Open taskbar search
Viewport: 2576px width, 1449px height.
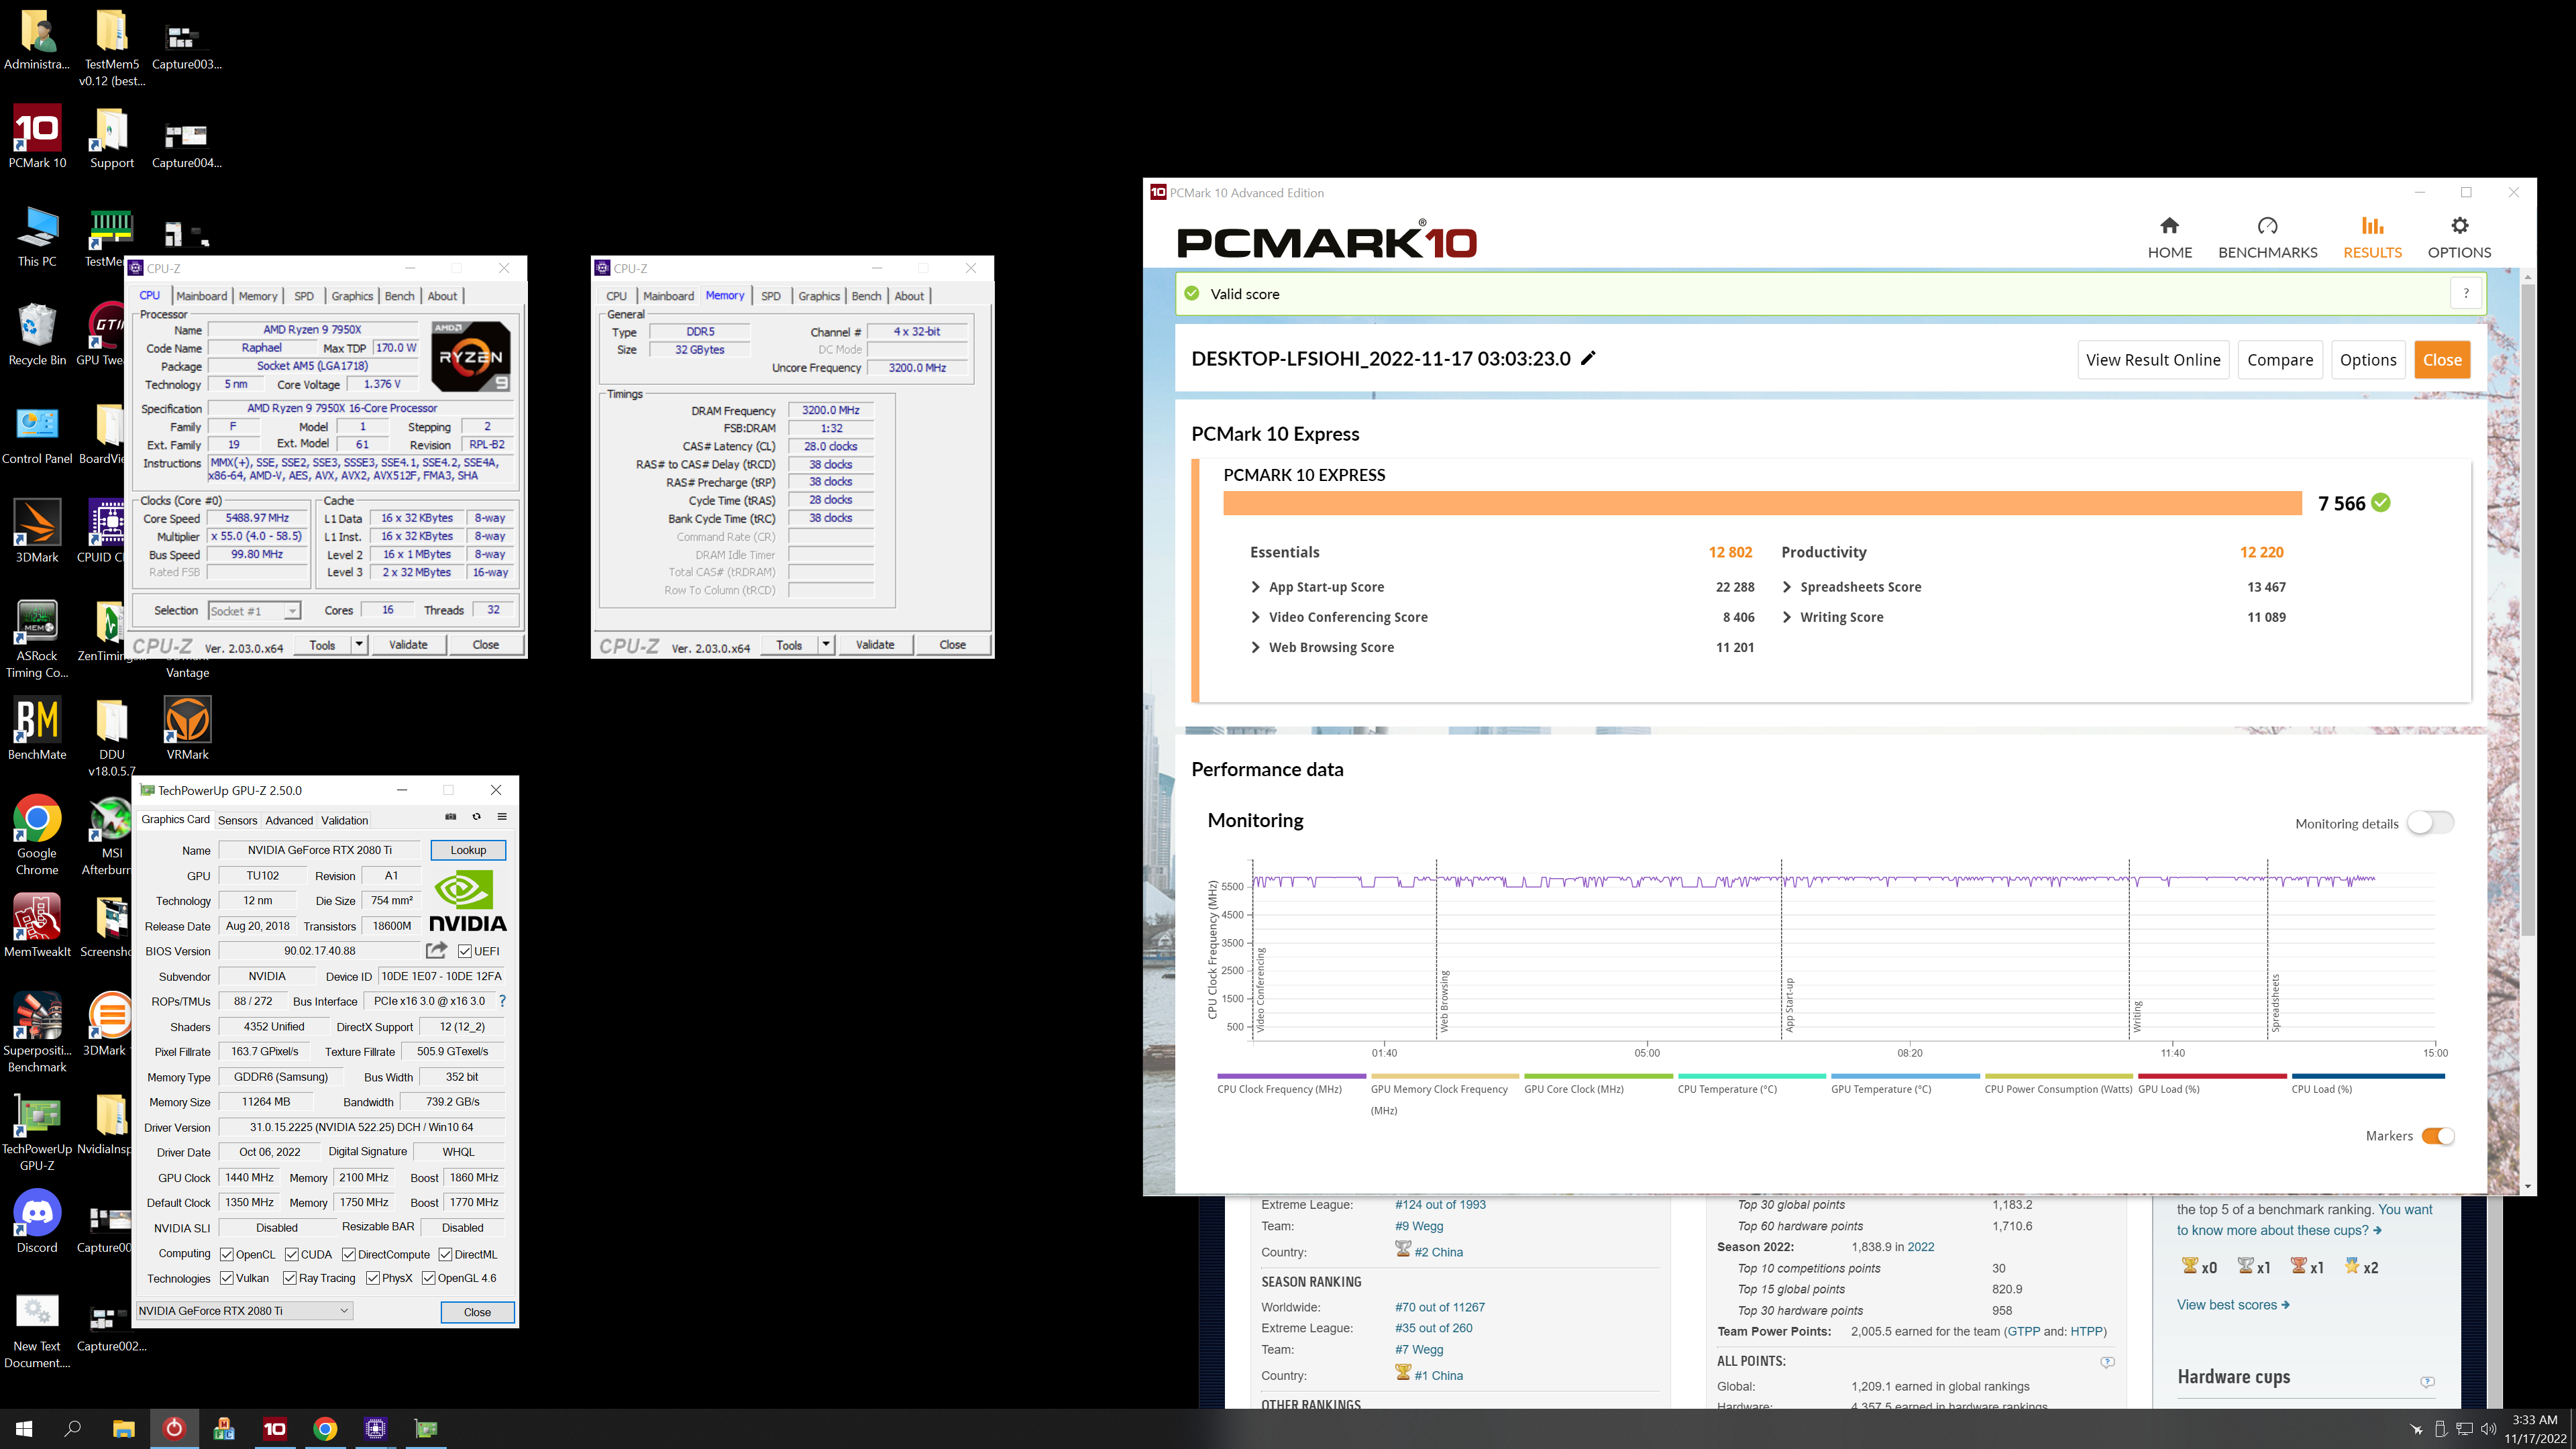pyautogui.click(x=73, y=1429)
